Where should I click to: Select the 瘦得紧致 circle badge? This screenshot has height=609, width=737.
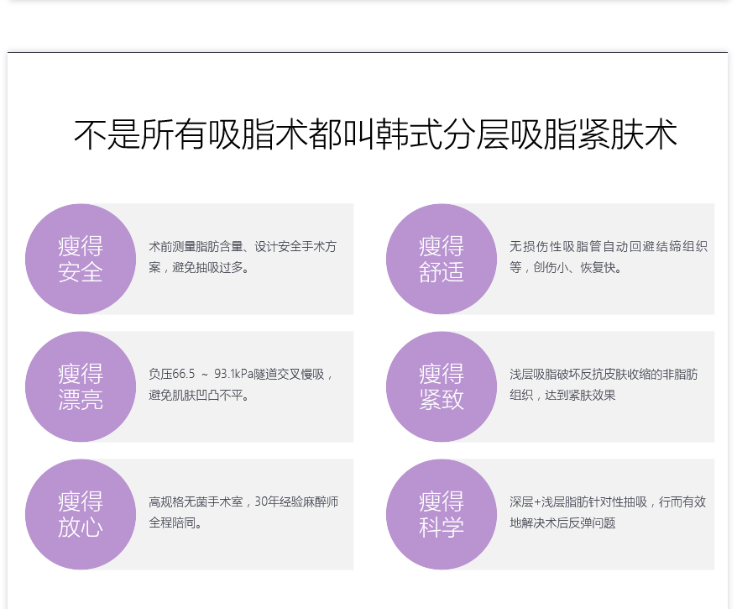point(442,386)
